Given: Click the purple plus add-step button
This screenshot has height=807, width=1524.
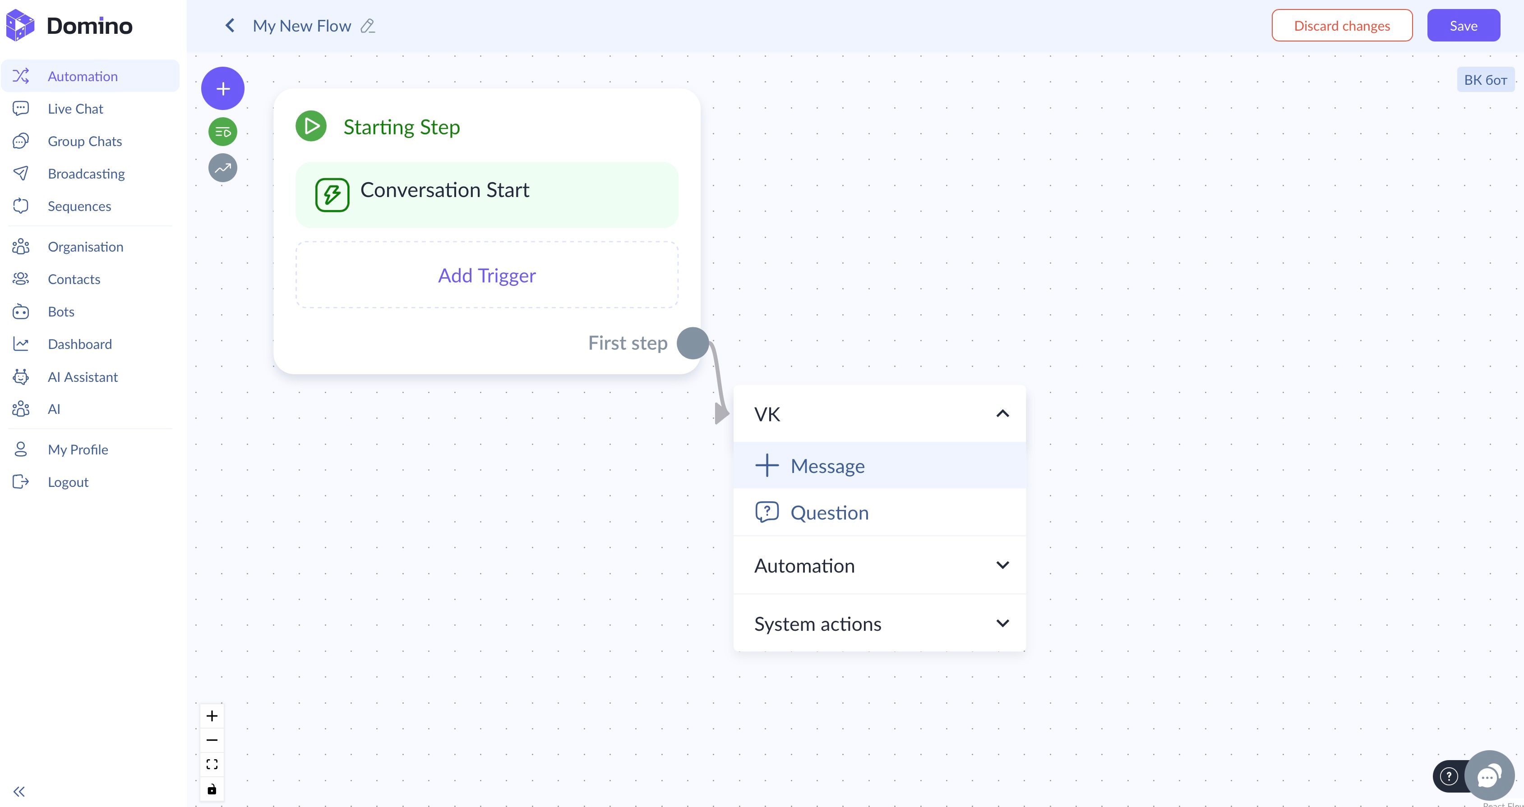Looking at the screenshot, I should coord(222,89).
